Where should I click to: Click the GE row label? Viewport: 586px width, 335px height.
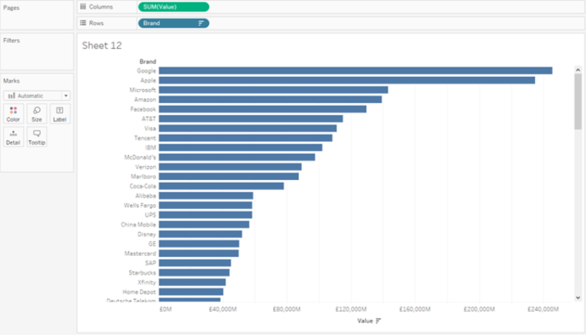point(152,243)
